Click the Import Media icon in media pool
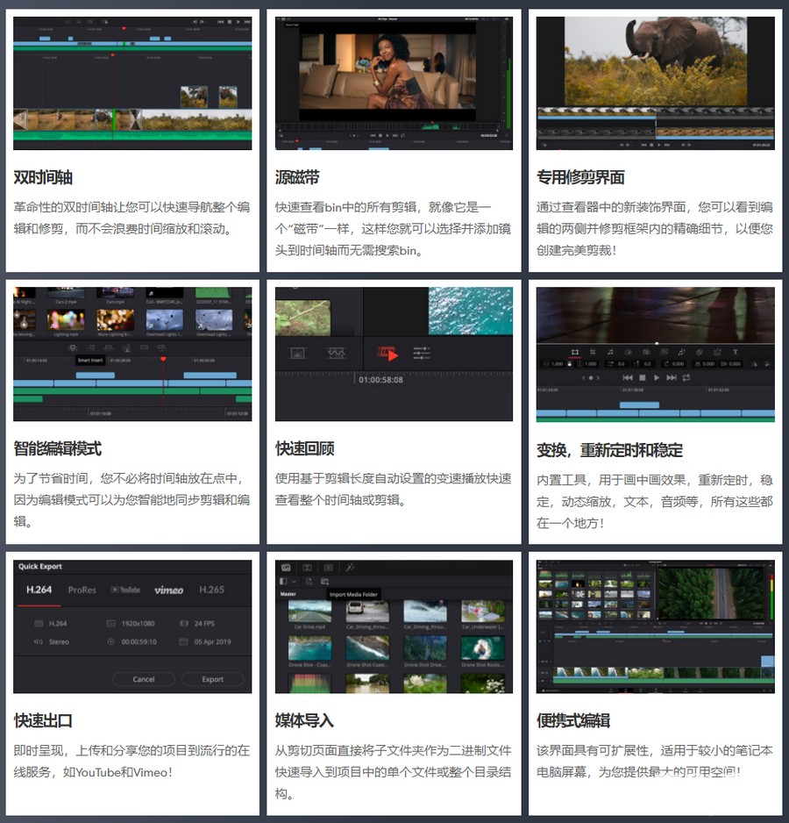This screenshot has width=789, height=823. [309, 581]
